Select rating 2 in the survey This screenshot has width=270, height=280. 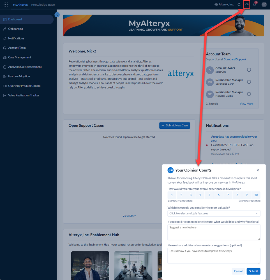pos(181,195)
